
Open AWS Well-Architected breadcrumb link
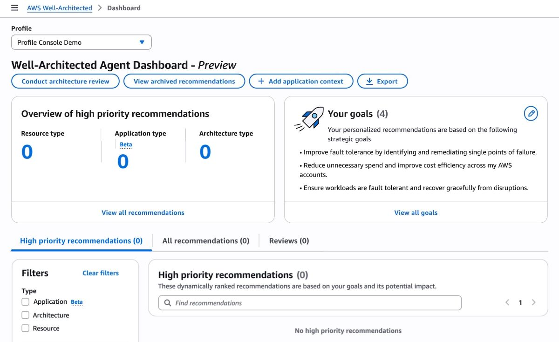60,8
